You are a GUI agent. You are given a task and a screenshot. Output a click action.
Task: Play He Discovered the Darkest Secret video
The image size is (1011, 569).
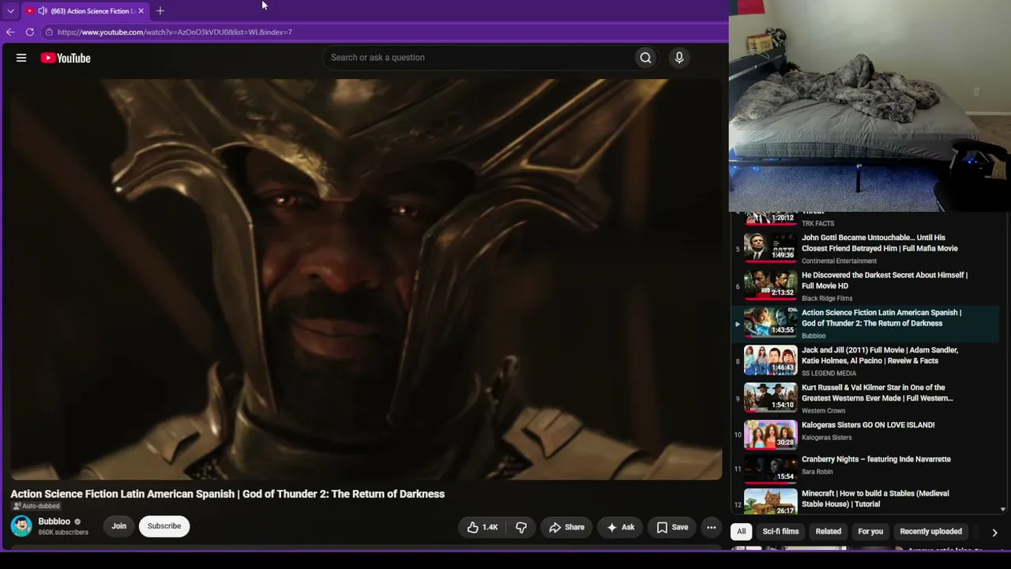click(885, 281)
